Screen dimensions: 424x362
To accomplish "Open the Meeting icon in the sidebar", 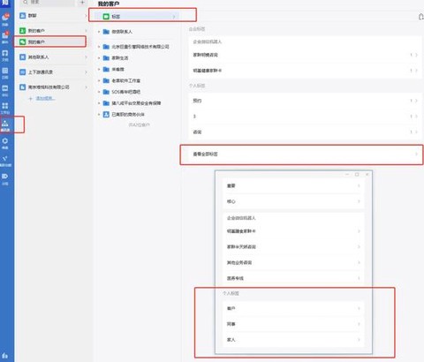I will point(5,90).
